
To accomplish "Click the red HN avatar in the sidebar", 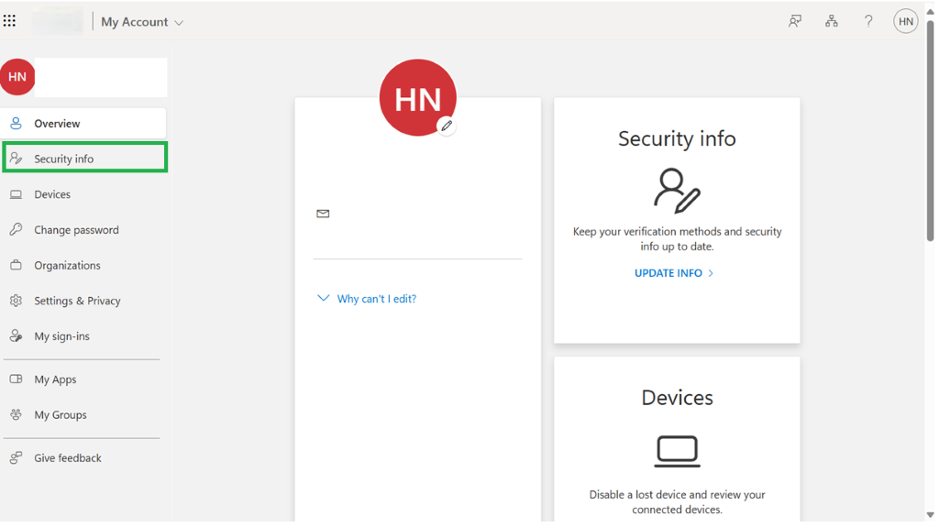I will click(x=17, y=77).
